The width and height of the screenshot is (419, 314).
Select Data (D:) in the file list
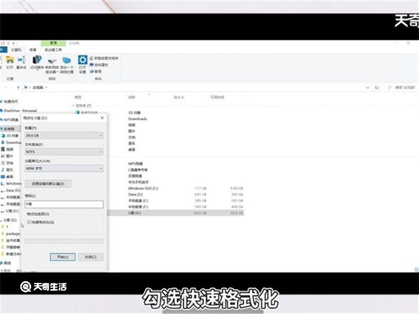[x=135, y=194]
